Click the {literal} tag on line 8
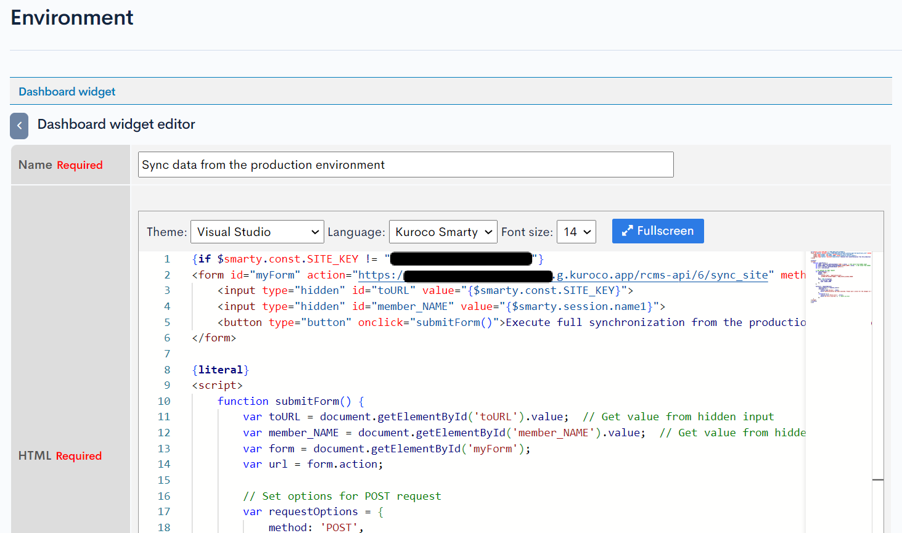The image size is (902, 533). coord(220,370)
